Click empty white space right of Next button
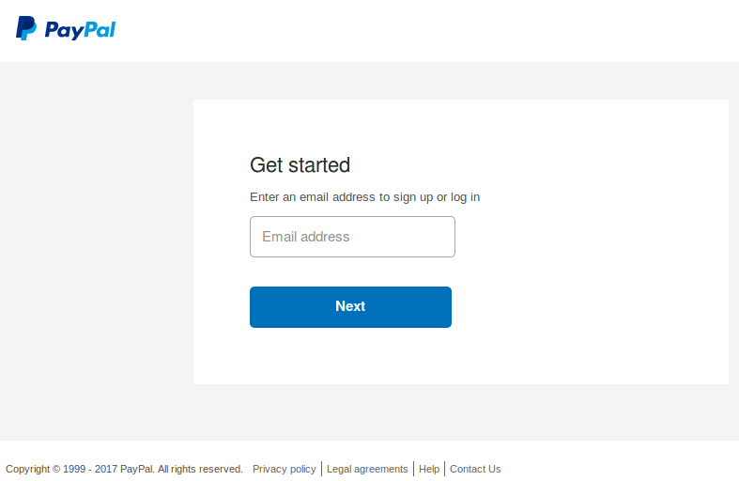This screenshot has height=481, width=739. [582, 307]
